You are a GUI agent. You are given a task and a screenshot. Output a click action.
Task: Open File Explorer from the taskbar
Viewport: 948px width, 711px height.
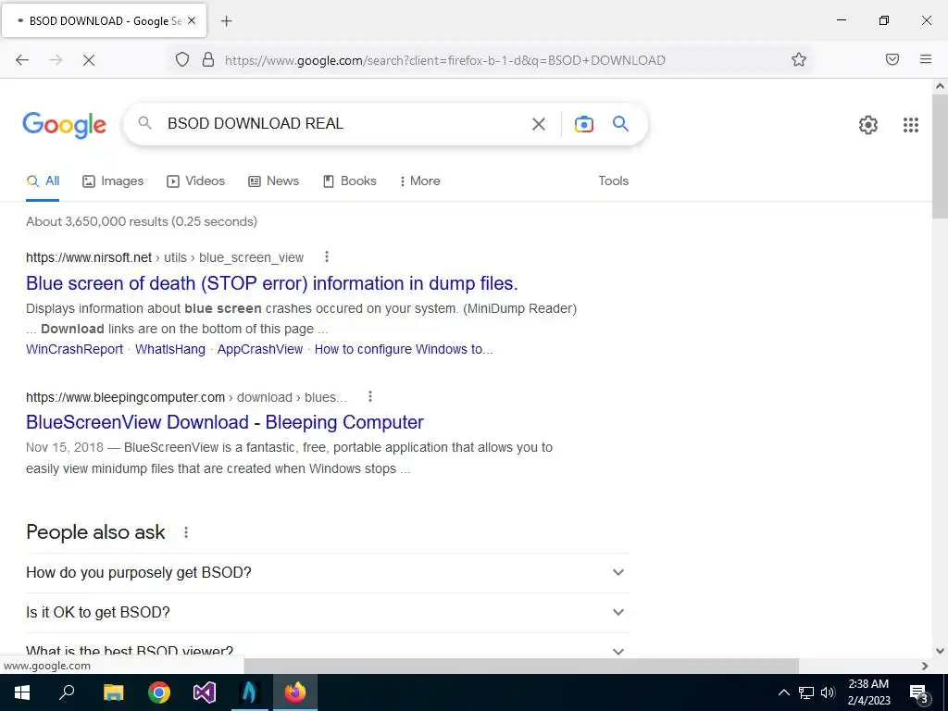[113, 692]
